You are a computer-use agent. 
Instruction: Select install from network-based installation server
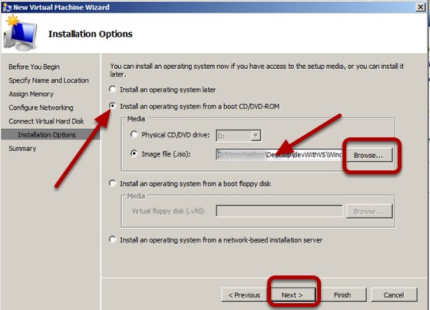112,239
